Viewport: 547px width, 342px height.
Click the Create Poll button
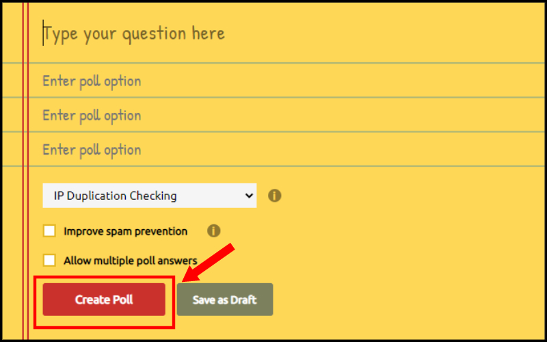tap(104, 300)
